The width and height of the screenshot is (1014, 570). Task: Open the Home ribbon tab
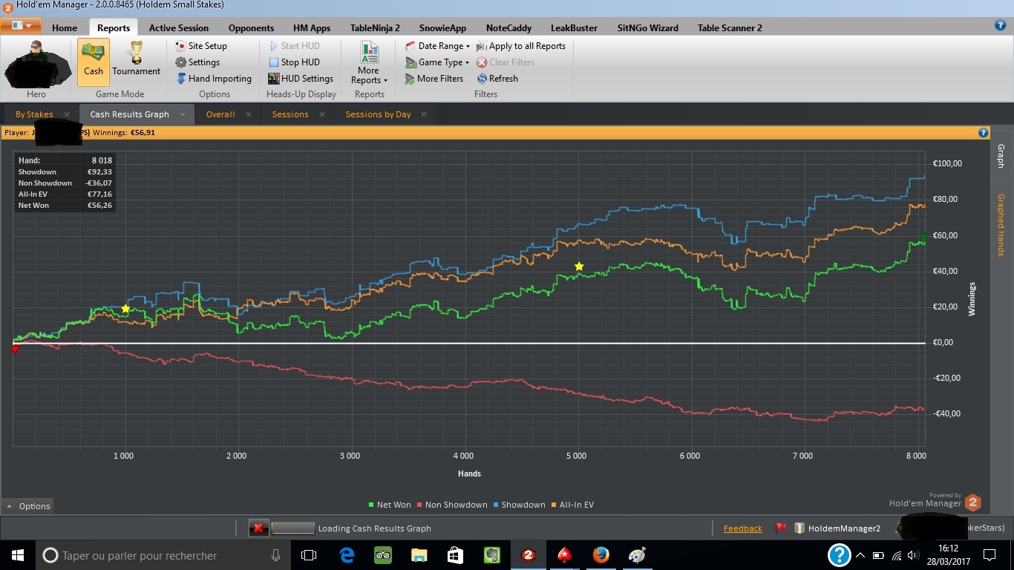65,28
